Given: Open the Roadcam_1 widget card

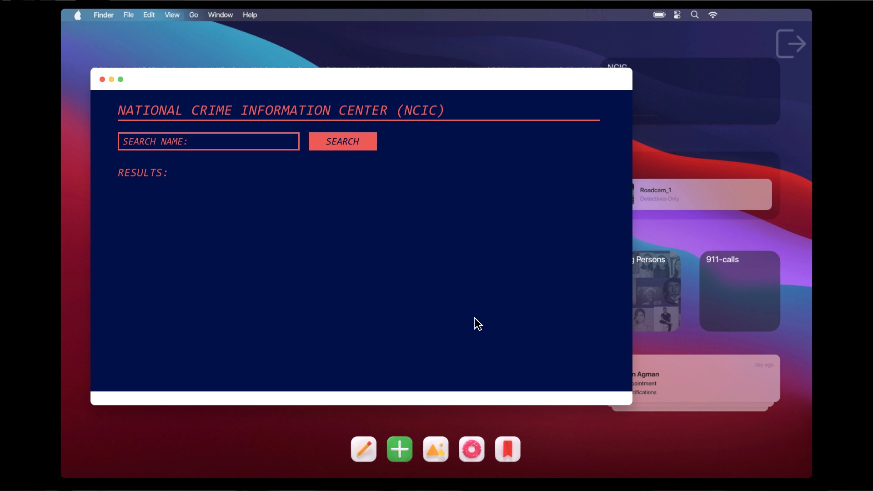Looking at the screenshot, I should coord(702,194).
